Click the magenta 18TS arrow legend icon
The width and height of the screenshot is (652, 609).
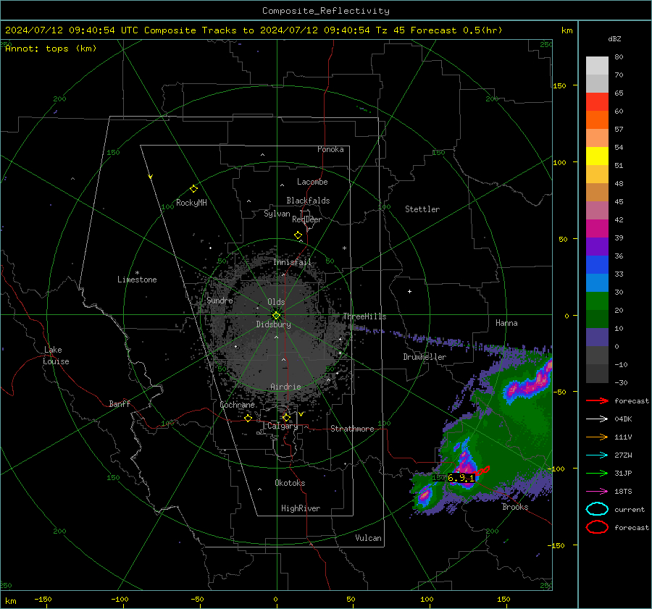tap(597, 492)
